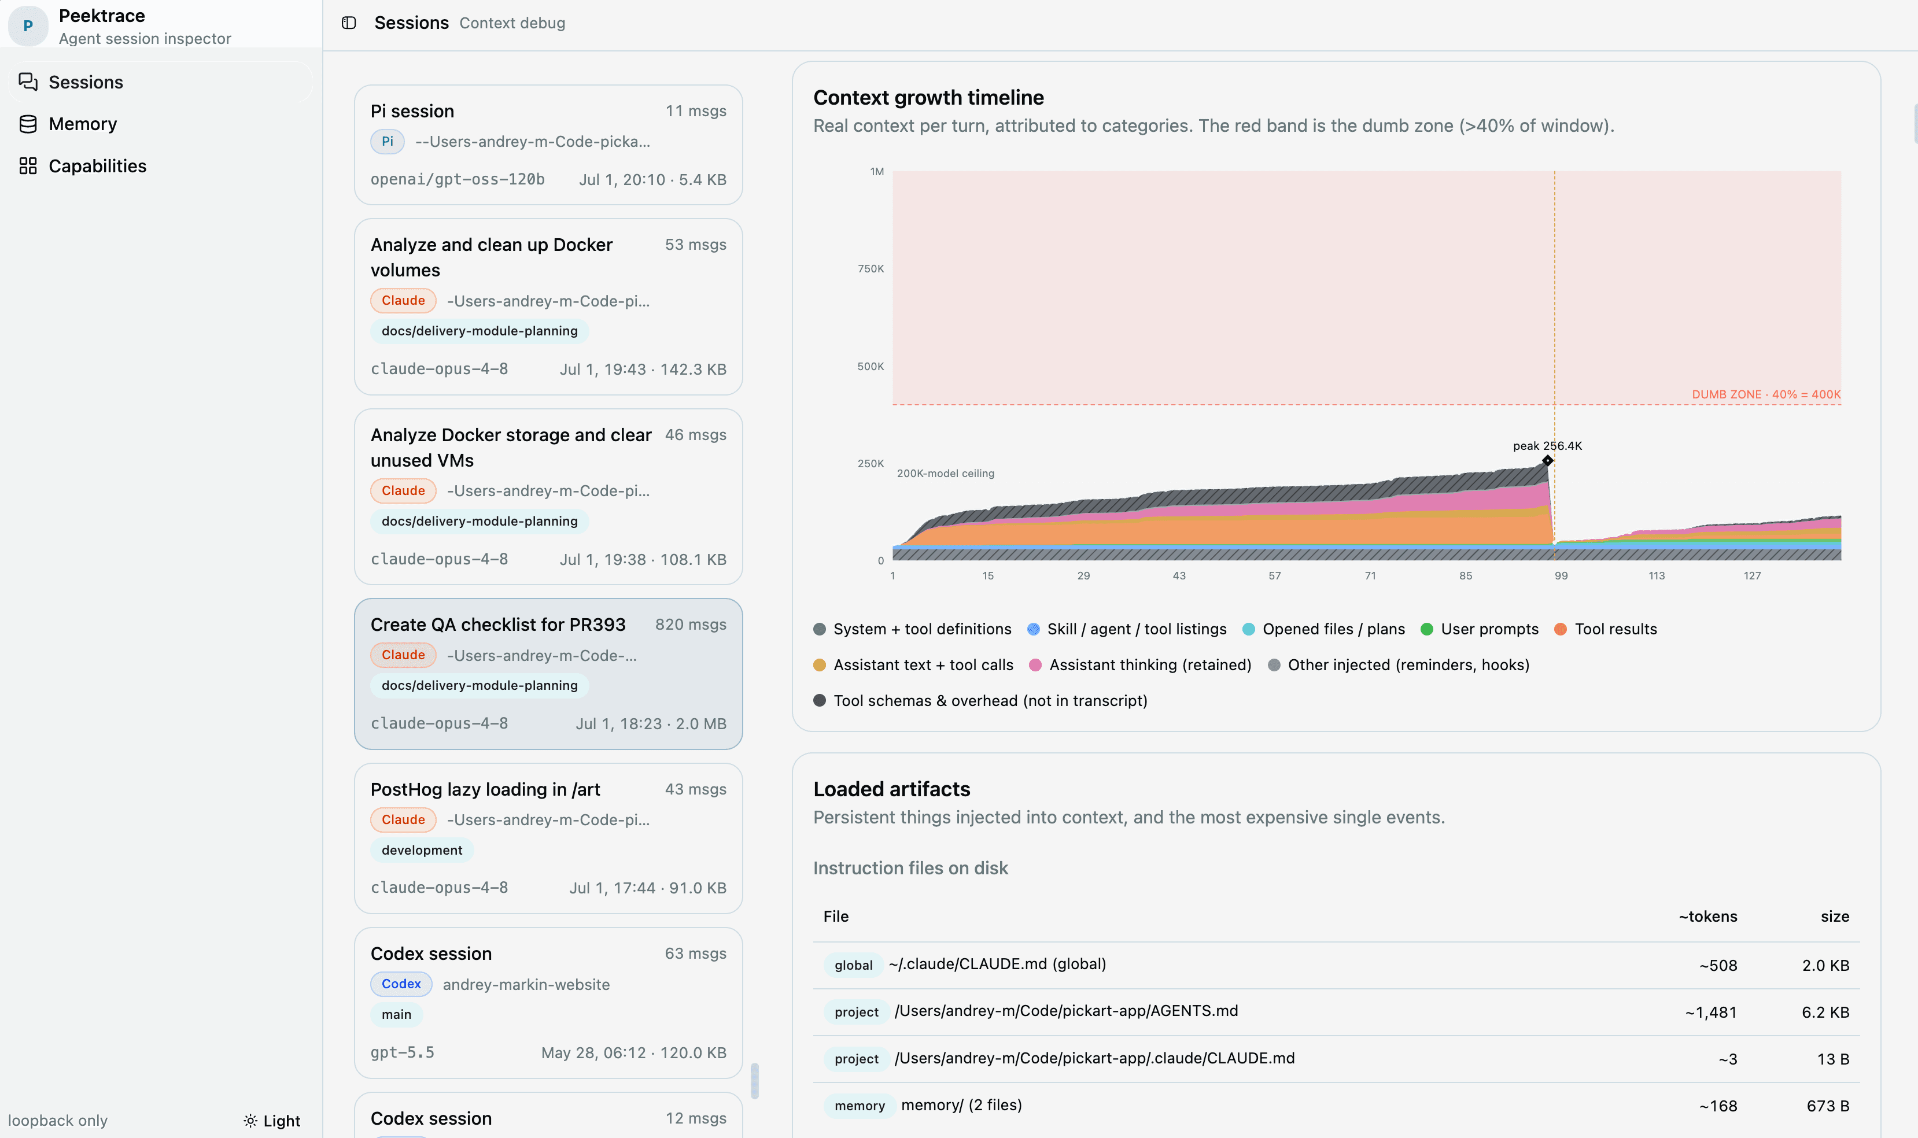Click the Capabilities grid icon
Screen dimensions: 1918x1138
(28, 165)
